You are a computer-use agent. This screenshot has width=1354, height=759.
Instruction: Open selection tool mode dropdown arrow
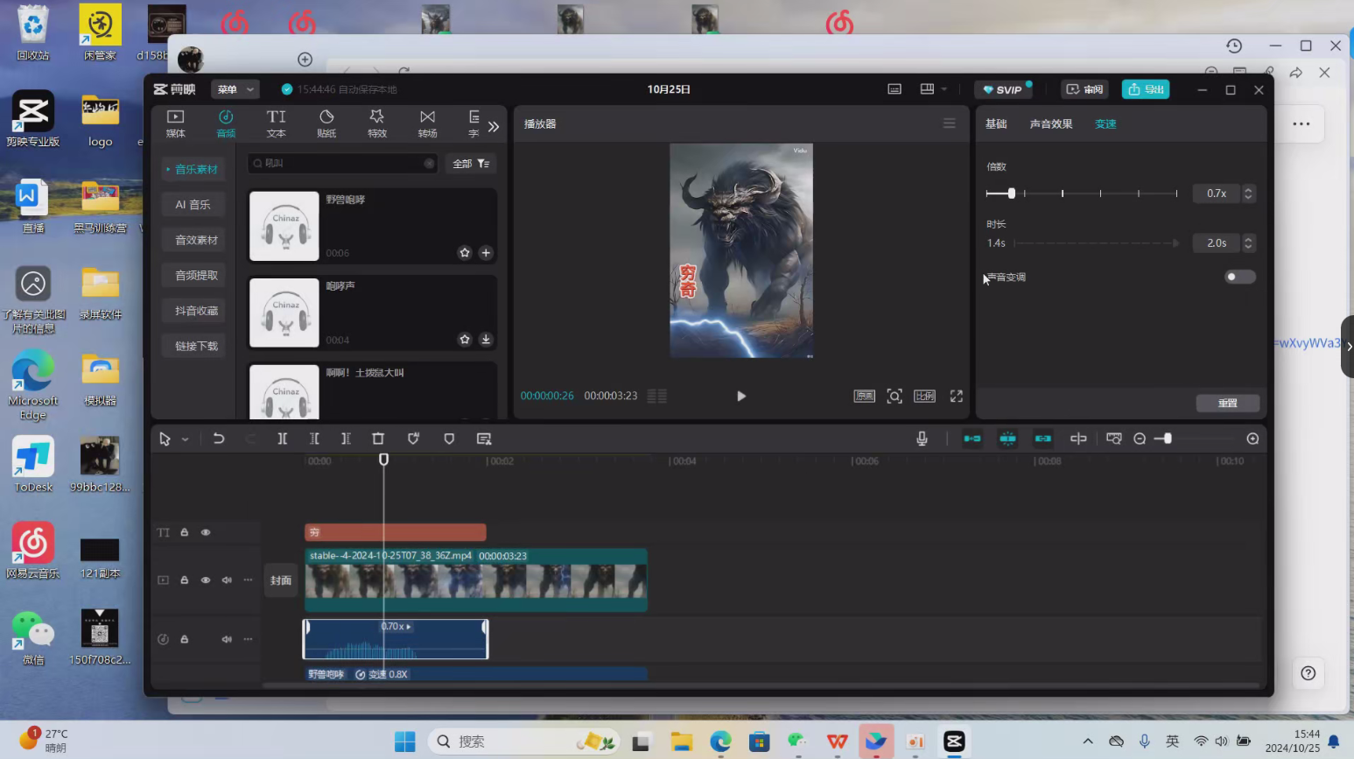tap(185, 439)
